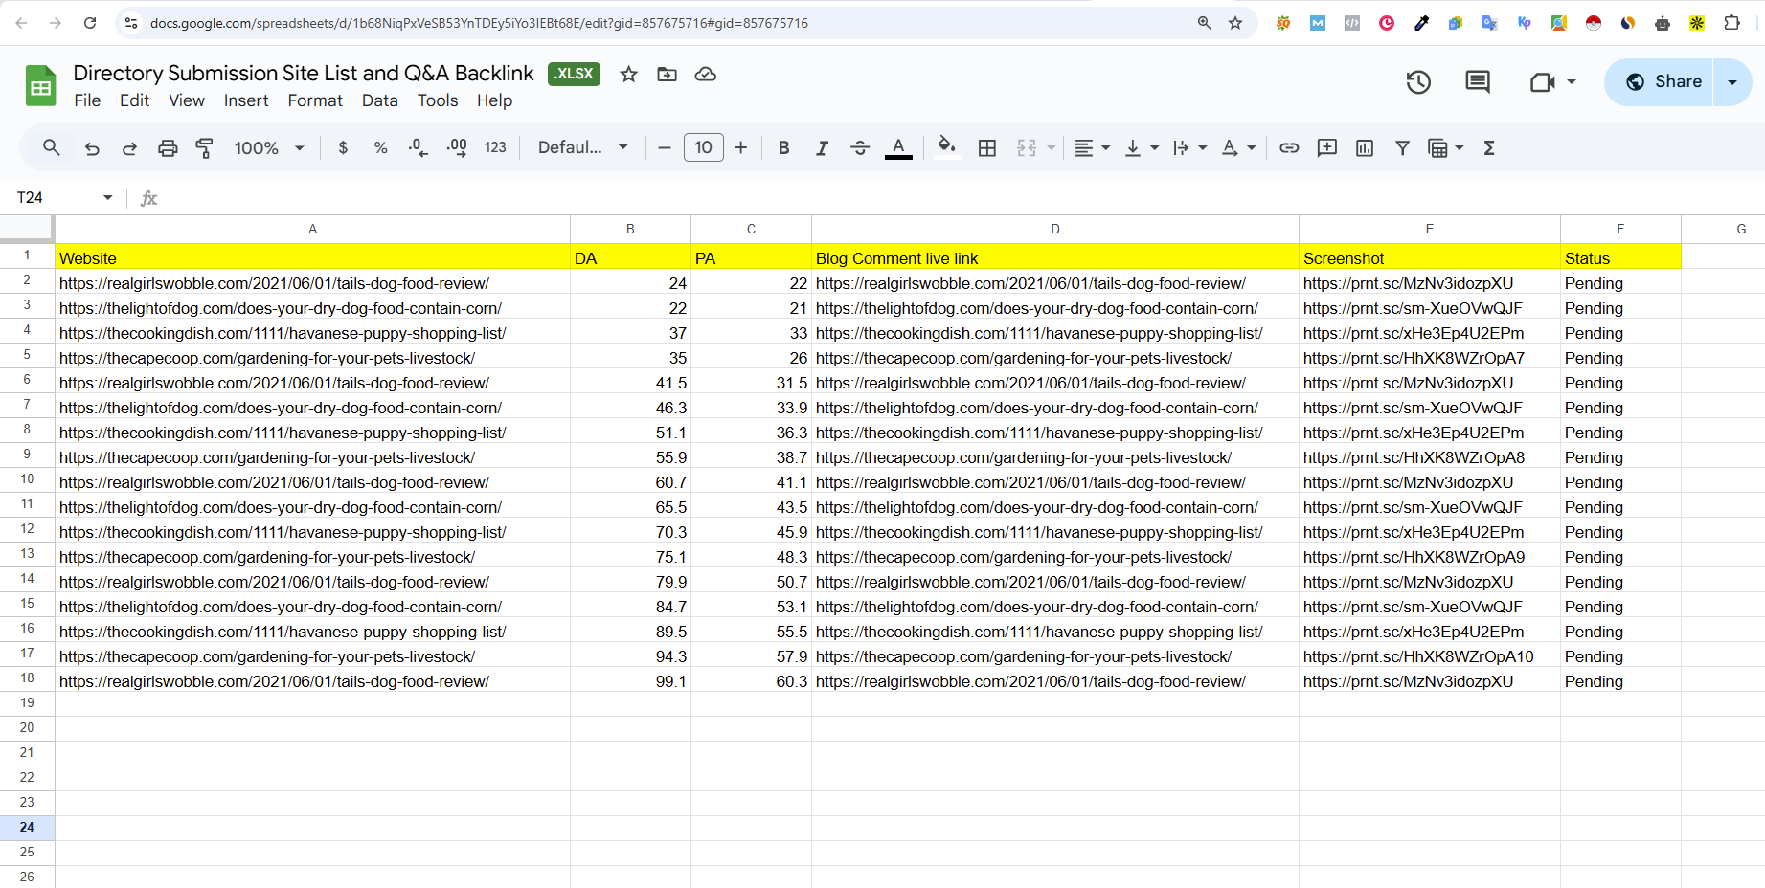Select row 18 header
This screenshot has height=888, width=1765.
click(x=27, y=678)
